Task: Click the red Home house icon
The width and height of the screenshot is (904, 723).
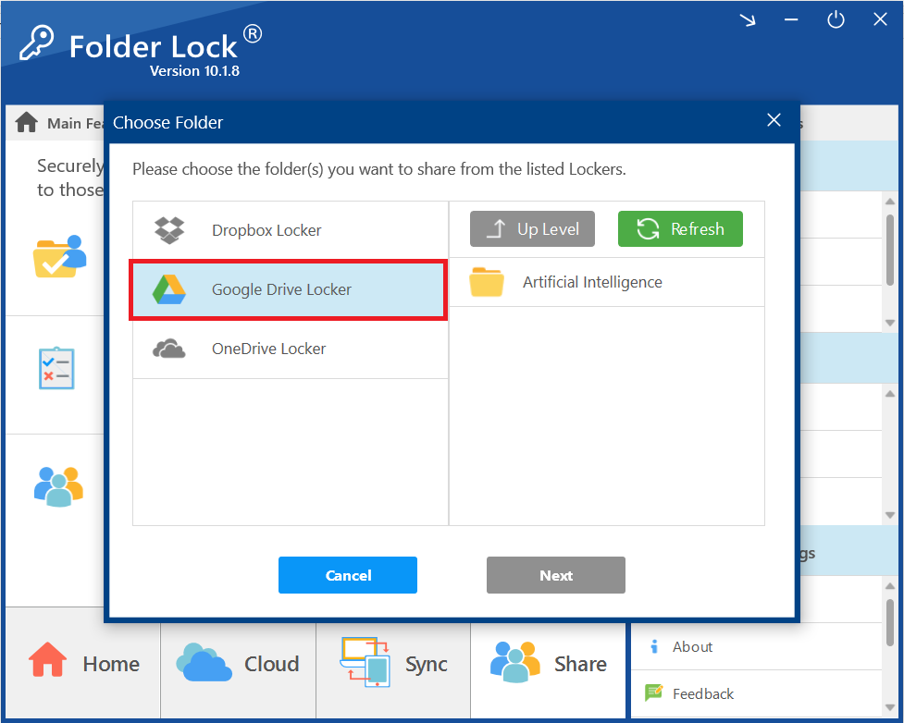Action: click(48, 659)
